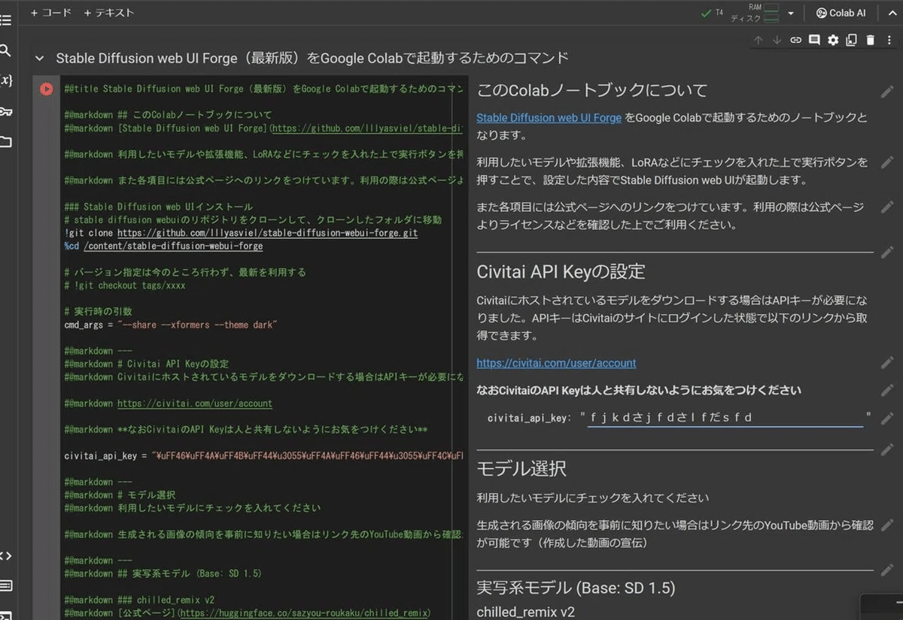Run the Stable Diffusion Forge code cell
Viewport: 903px width, 620px height.
tap(46, 89)
